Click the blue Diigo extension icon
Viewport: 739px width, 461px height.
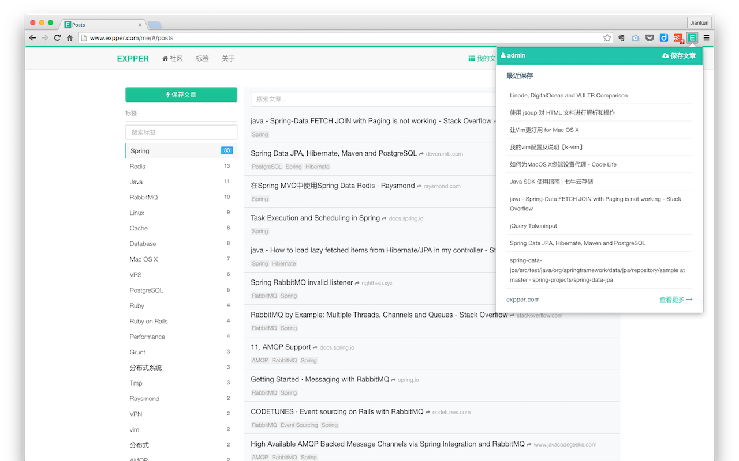(x=664, y=38)
